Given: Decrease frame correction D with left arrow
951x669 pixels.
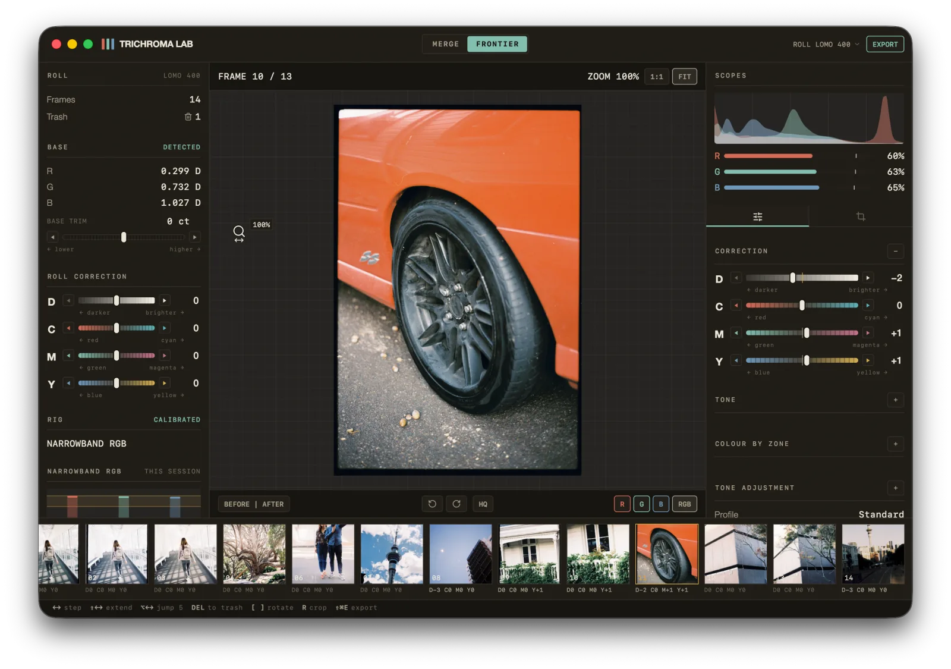Looking at the screenshot, I should 736,278.
